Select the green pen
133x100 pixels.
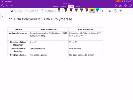pos(76,10)
